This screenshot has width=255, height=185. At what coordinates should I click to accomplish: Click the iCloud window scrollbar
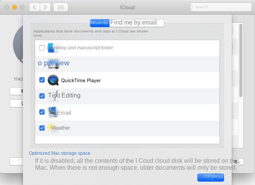point(241,60)
